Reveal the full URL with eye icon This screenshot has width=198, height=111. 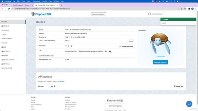pyautogui.click(x=106, y=51)
